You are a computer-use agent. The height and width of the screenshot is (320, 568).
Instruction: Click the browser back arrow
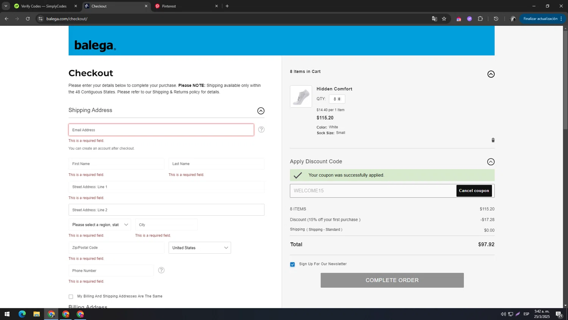6,19
